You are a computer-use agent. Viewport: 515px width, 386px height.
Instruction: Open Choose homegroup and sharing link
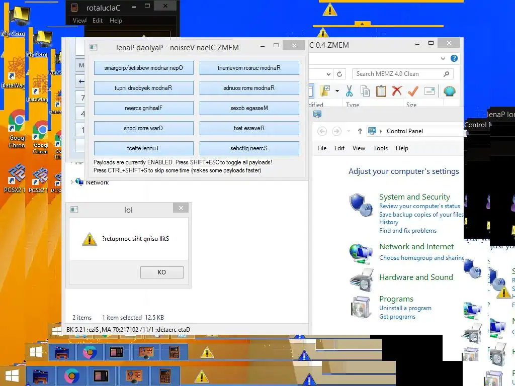point(421,258)
